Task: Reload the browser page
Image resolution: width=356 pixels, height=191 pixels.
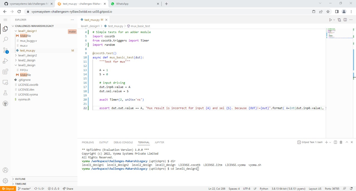Action: click(x=19, y=12)
